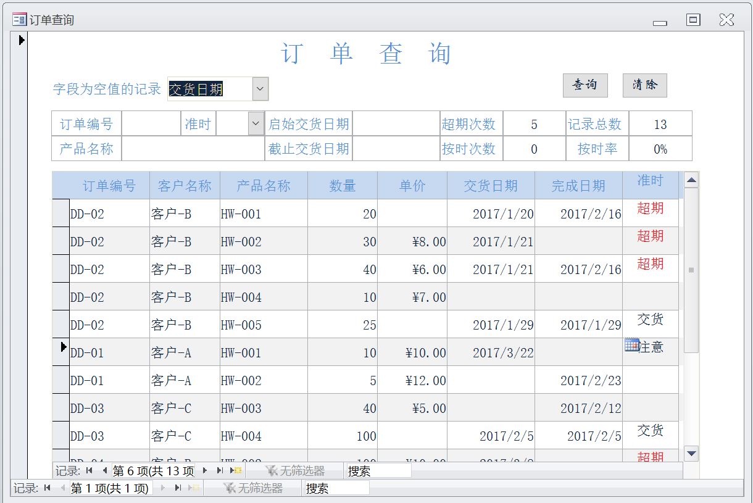Add new blank record in subform navigator
Screen dimensions: 753x503
(236, 471)
